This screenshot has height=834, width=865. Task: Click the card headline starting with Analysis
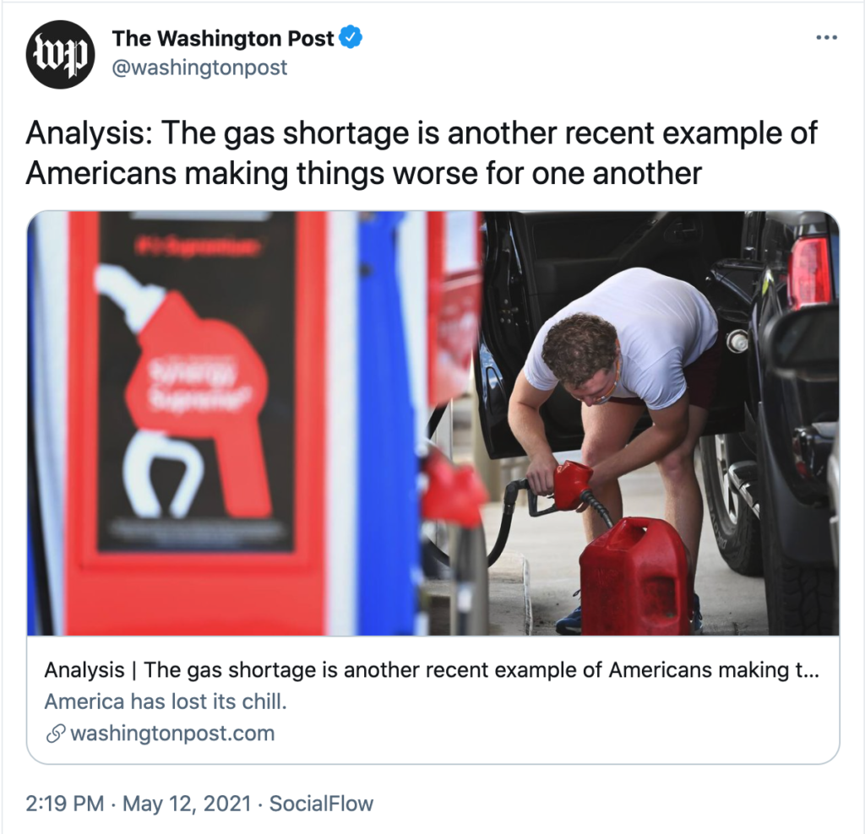click(x=432, y=669)
